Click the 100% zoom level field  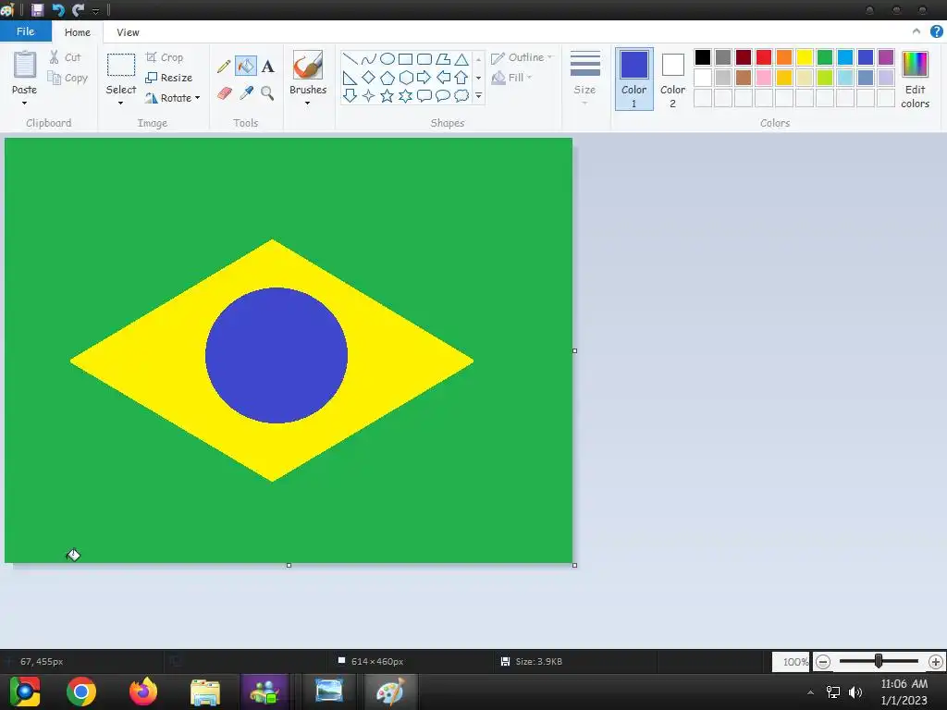[792, 662]
